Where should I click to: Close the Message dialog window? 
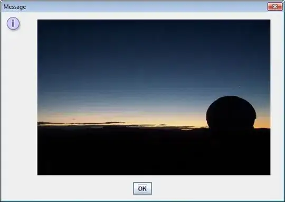click(x=275, y=7)
